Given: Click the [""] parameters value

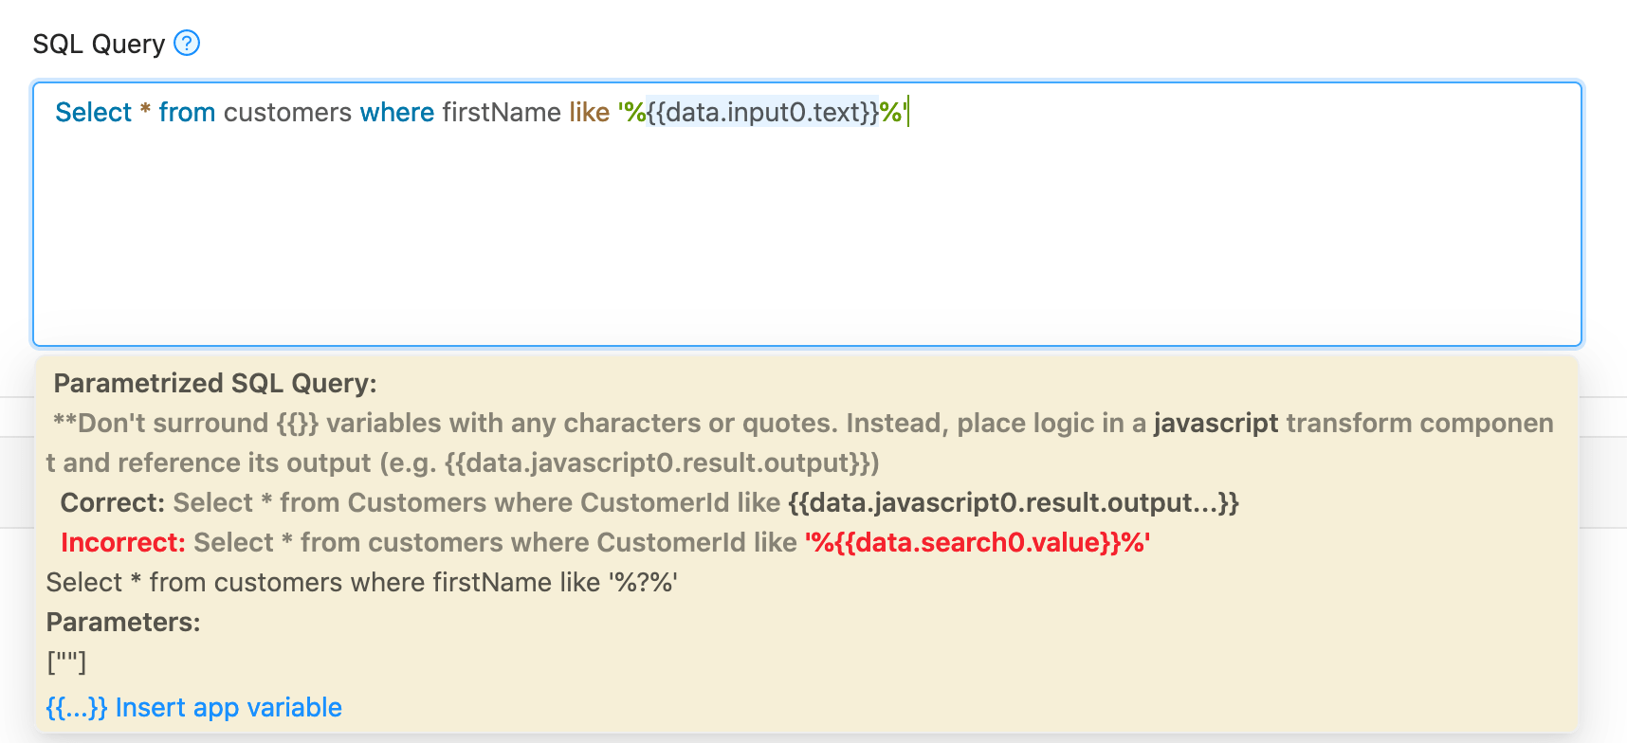Looking at the screenshot, I should point(66,661).
